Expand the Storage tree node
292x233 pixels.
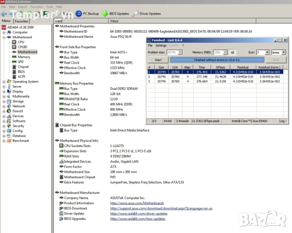4,101
